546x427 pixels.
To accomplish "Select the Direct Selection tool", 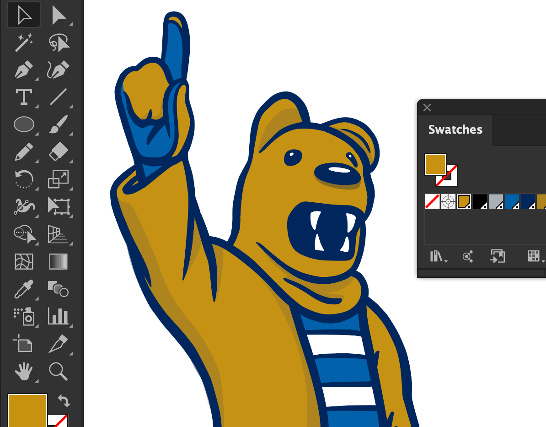I will [59, 15].
